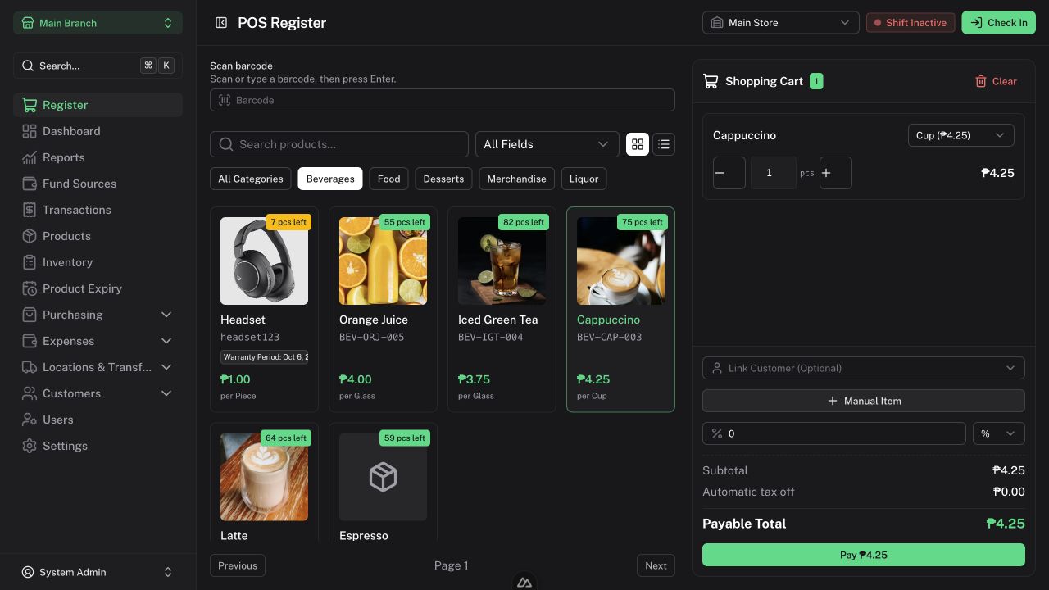The image size is (1049, 590).
Task: Click the Barcode input field
Action: 443,100
